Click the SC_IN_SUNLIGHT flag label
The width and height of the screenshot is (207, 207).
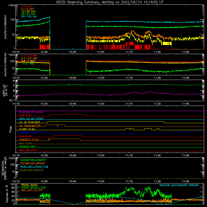coord(30,122)
